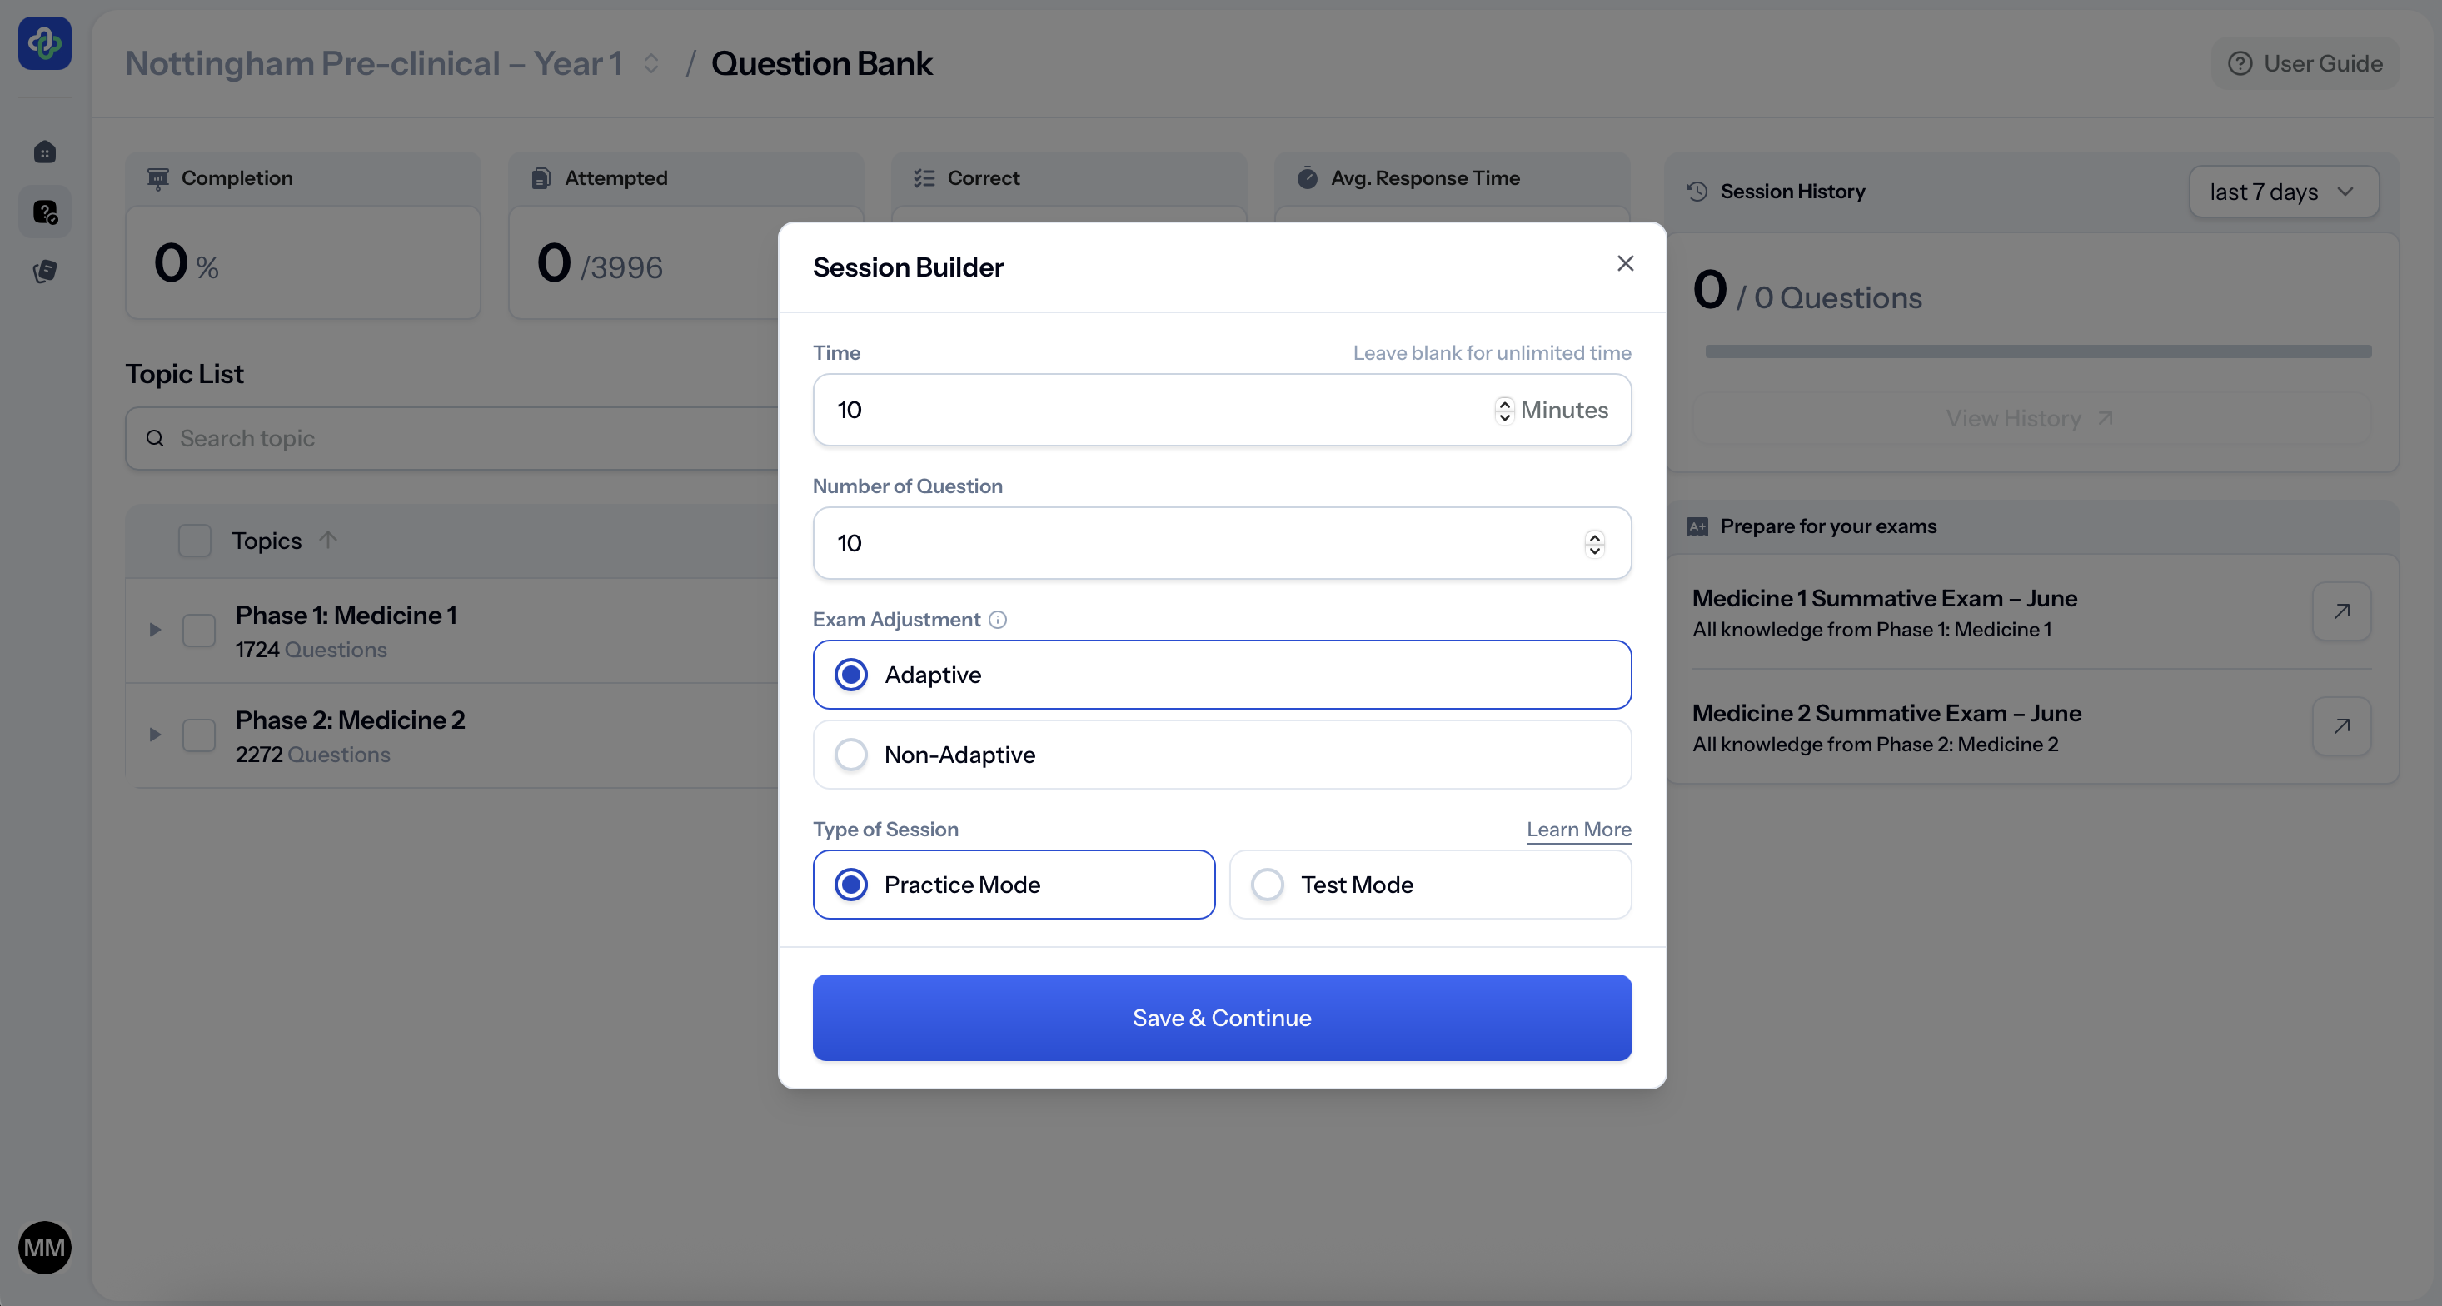
Task: Open the User Guide
Action: pos(2305,63)
